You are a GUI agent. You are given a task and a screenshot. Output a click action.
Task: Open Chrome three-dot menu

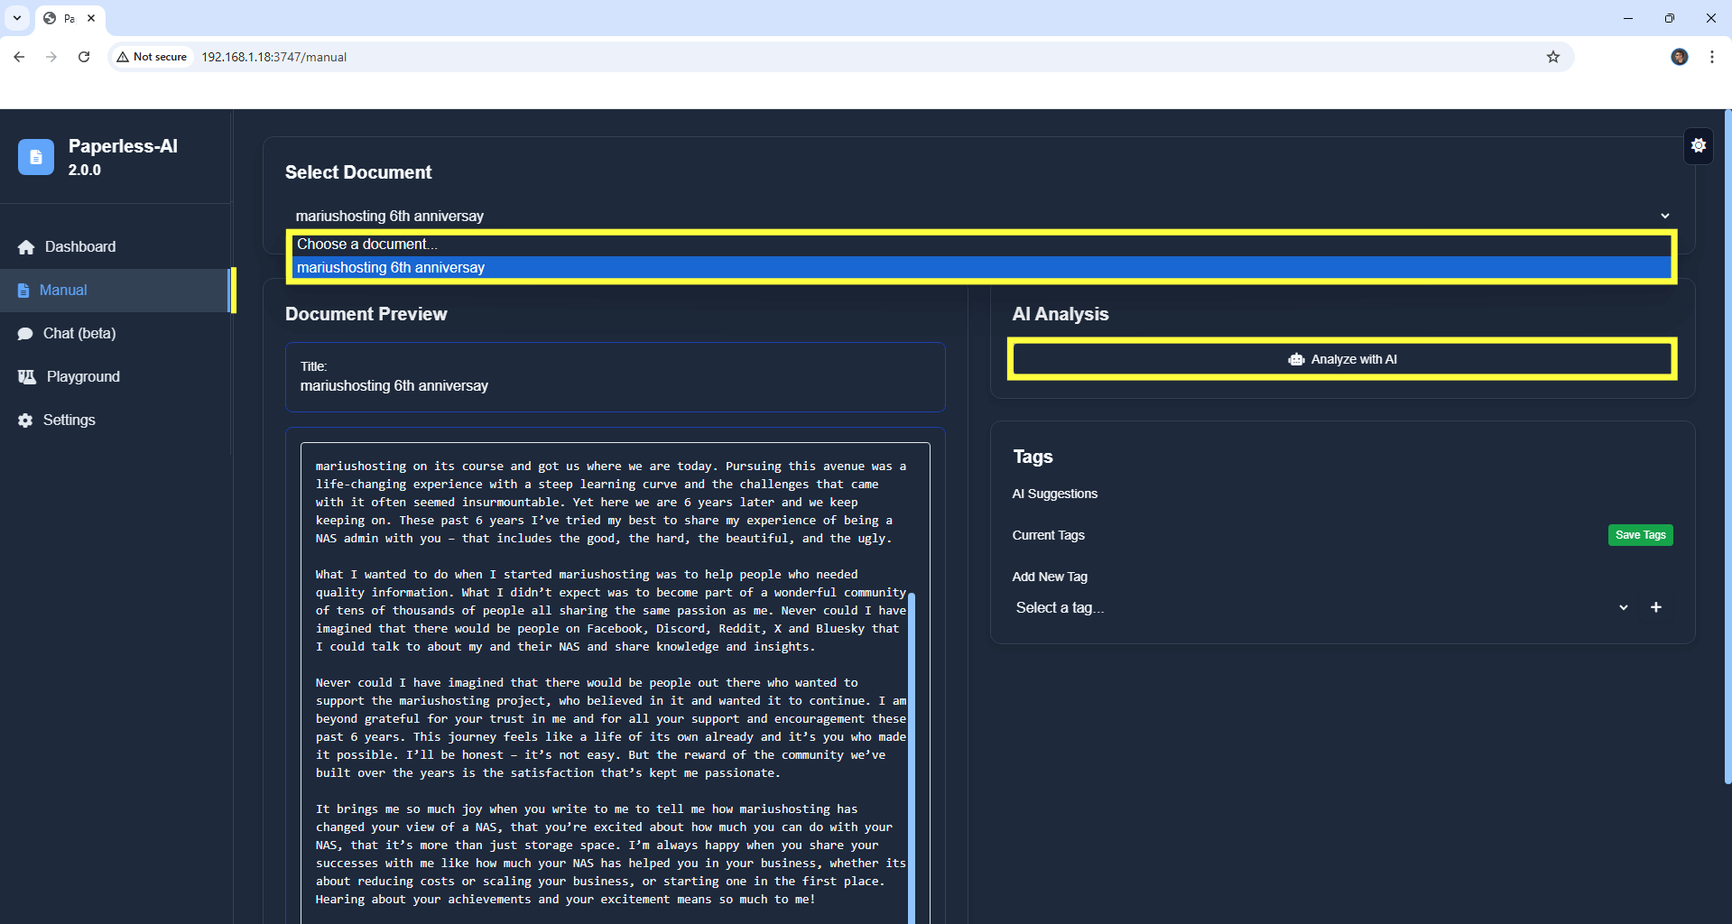[1712, 57]
